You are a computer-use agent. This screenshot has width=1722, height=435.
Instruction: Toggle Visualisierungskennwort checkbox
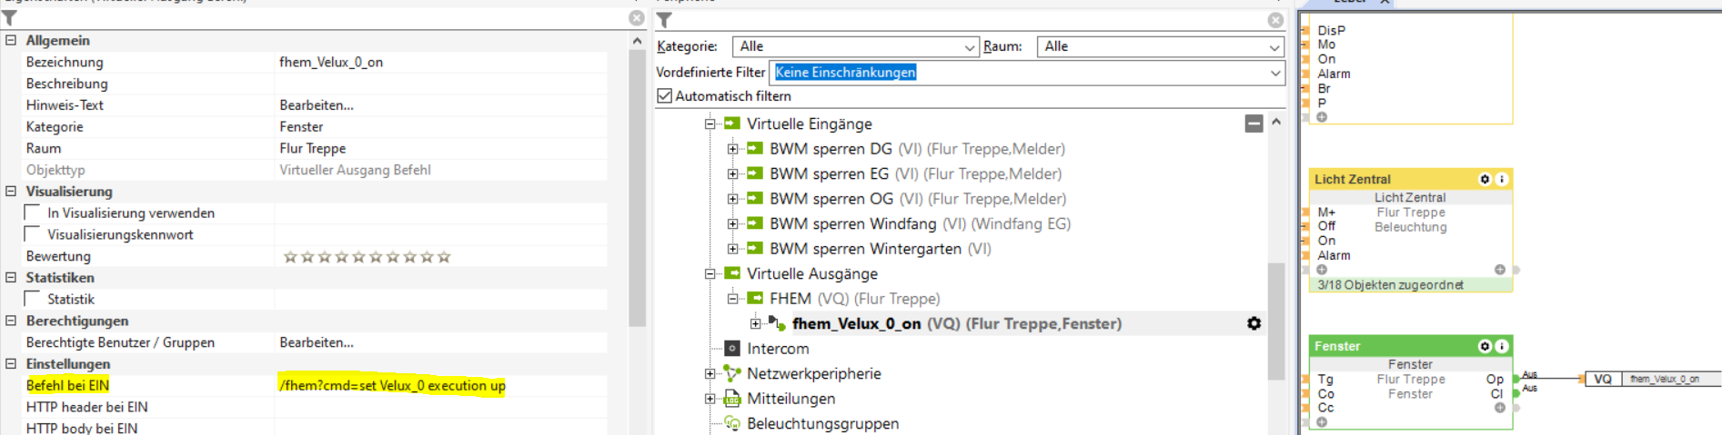32,234
